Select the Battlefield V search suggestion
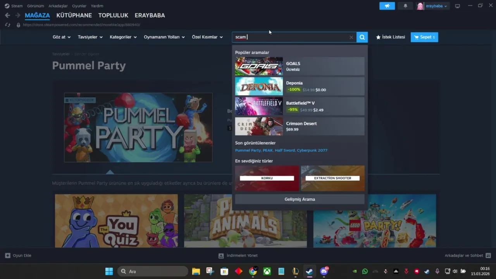496x279 pixels. tap(300, 106)
